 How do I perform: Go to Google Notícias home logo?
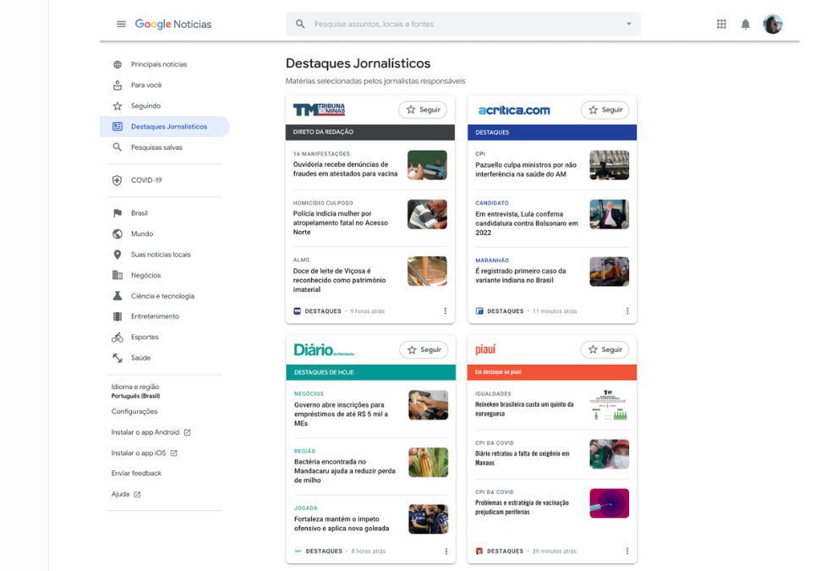pyautogui.click(x=173, y=24)
